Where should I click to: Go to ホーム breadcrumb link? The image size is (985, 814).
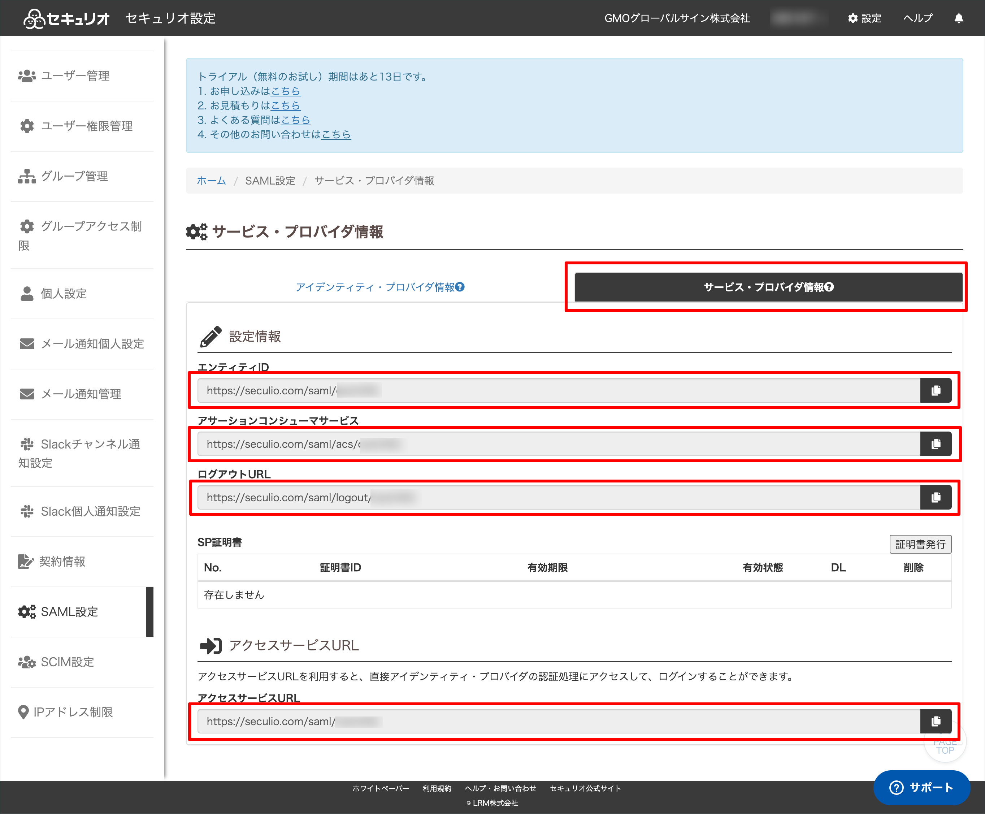[211, 181]
